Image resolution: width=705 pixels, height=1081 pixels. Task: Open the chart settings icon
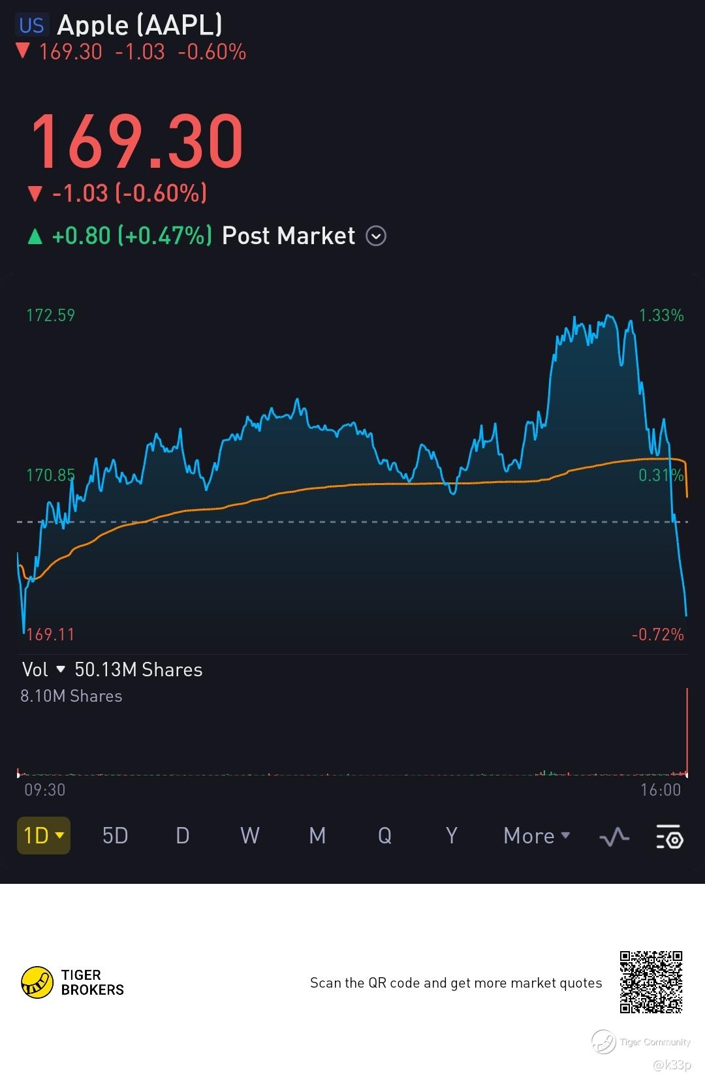pos(669,836)
